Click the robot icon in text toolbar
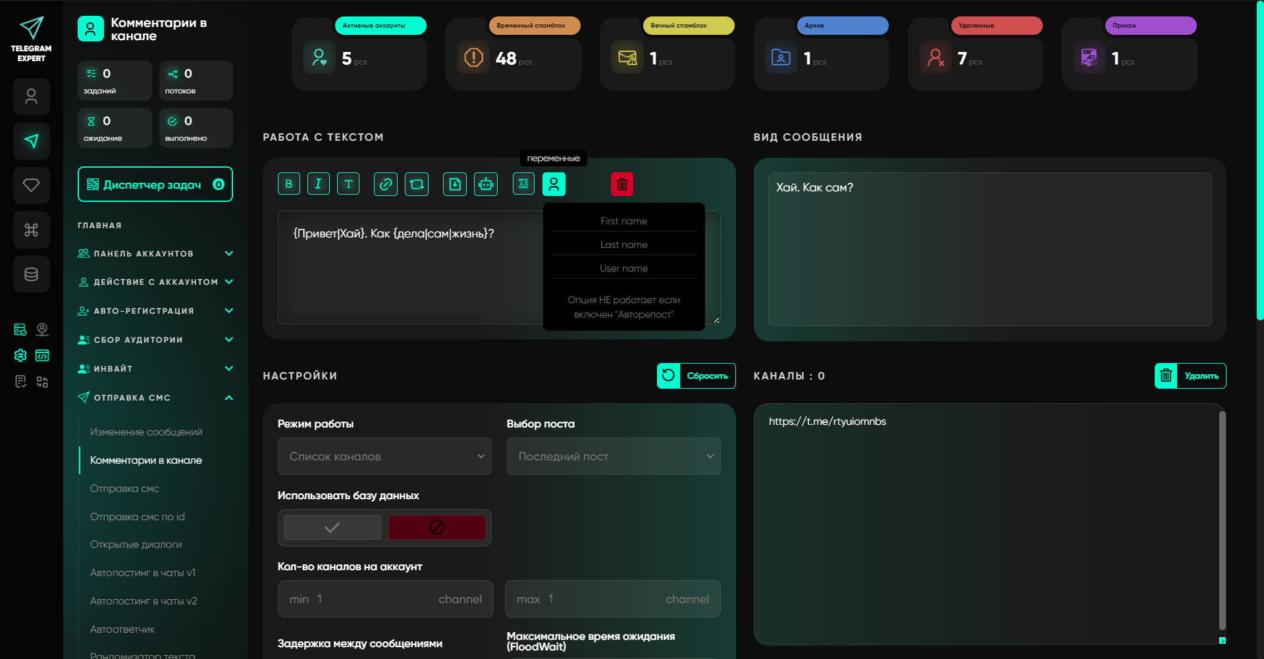This screenshot has width=1264, height=659. (x=486, y=184)
